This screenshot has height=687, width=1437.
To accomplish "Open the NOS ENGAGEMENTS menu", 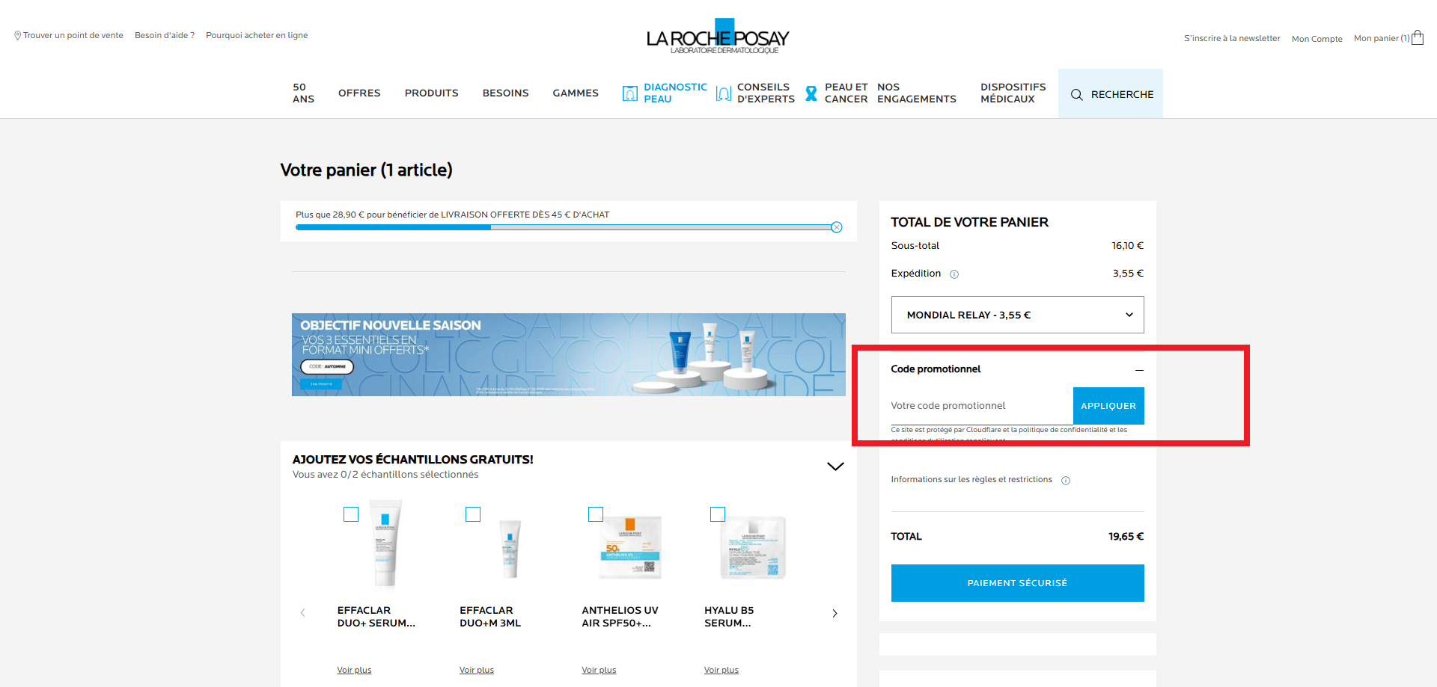I will point(917,93).
